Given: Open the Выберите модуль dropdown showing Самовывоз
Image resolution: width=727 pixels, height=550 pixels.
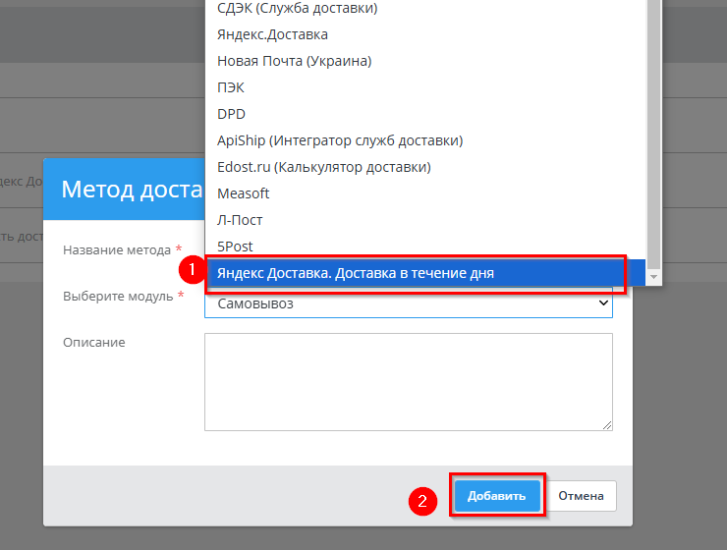Looking at the screenshot, I should click(x=409, y=303).
